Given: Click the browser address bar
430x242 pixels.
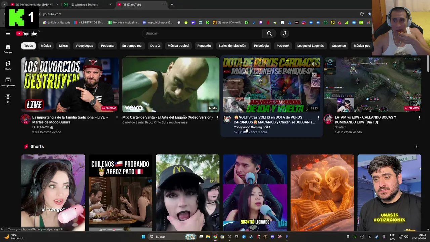Looking at the screenshot, I should [198, 14].
